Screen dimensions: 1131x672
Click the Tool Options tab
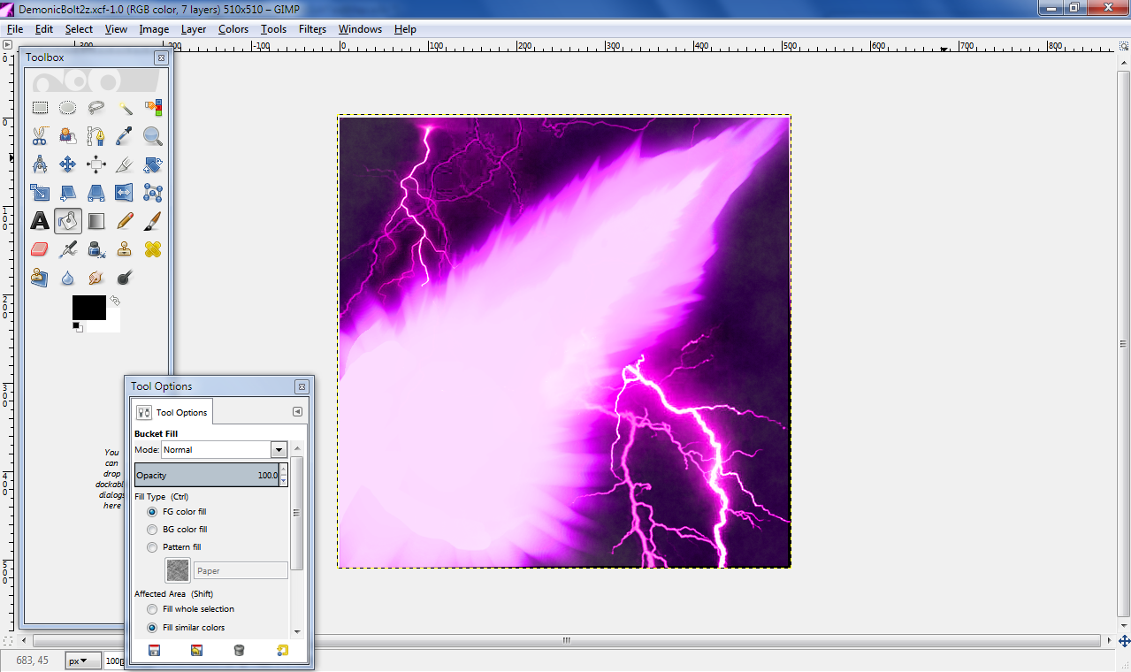click(172, 412)
